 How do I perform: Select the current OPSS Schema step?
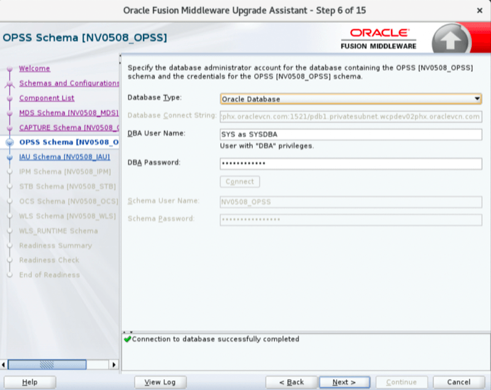[x=69, y=142]
